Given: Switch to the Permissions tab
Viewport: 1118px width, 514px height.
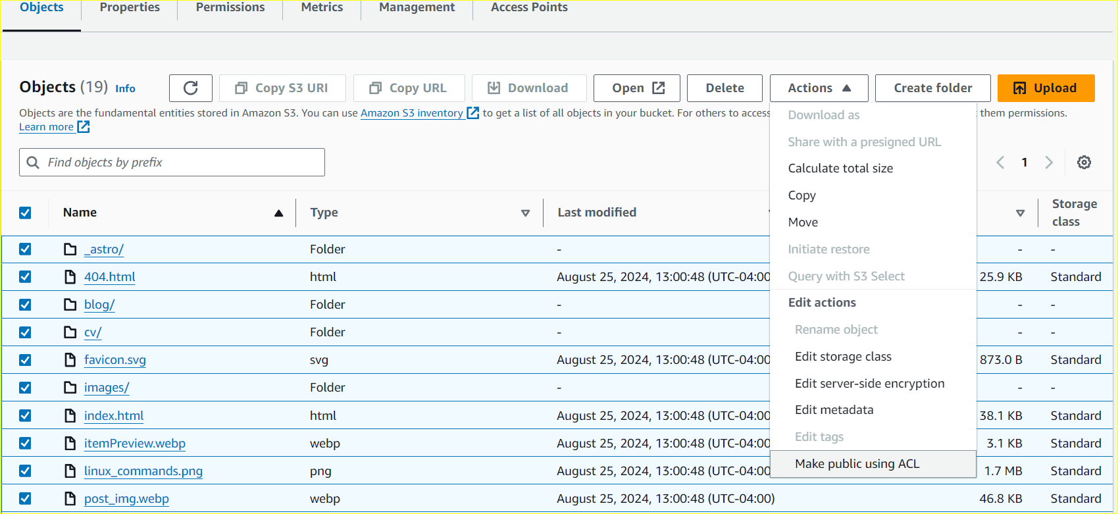Looking at the screenshot, I should coord(230,8).
